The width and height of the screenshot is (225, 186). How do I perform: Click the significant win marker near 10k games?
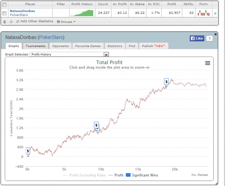point(96,125)
